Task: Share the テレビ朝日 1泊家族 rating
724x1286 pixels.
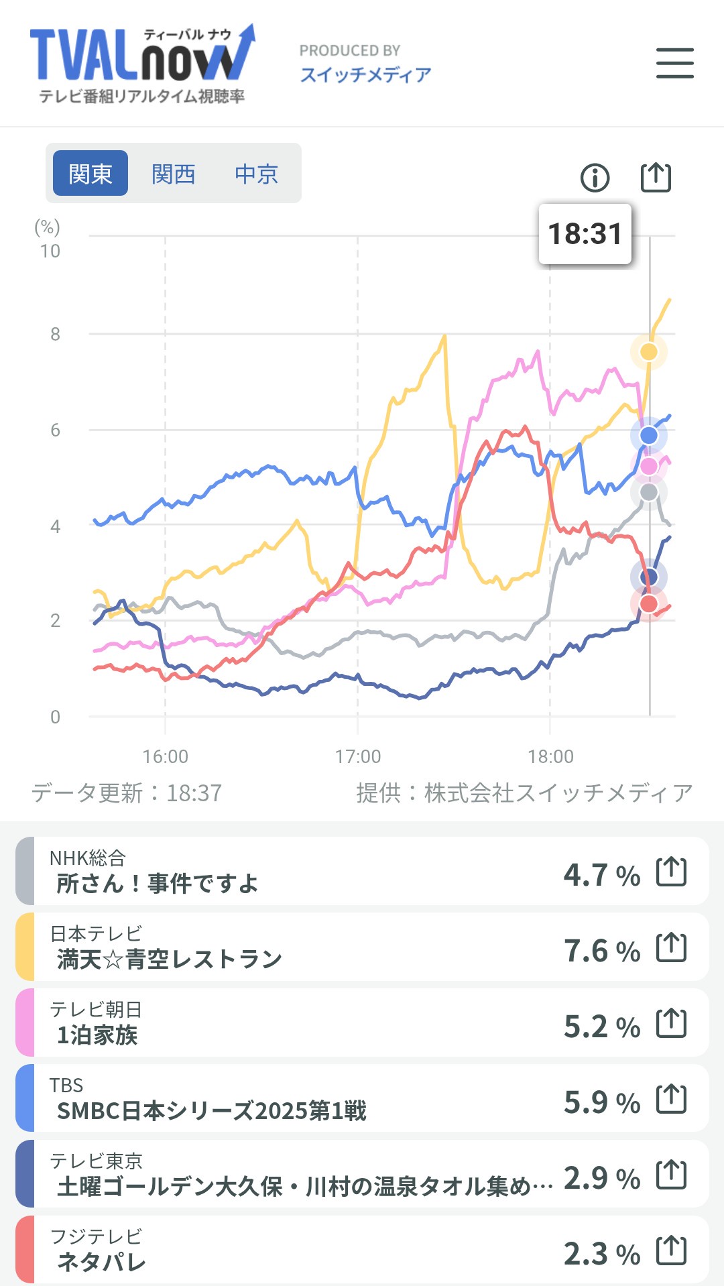Action: pyautogui.click(x=671, y=1023)
